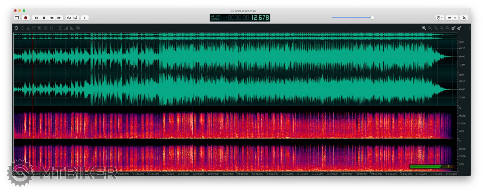Fast forward the audio track
This screenshot has width=483, height=192.
click(59, 18)
